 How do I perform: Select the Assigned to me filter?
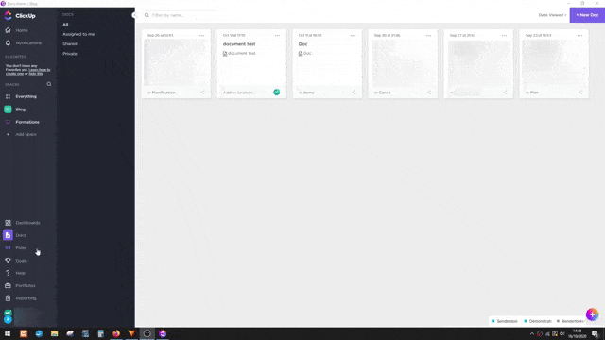78,34
